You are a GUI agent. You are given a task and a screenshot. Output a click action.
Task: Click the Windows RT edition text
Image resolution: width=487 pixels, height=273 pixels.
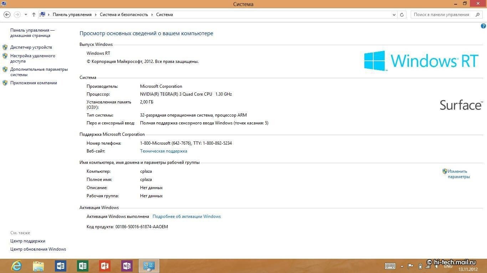(98, 53)
